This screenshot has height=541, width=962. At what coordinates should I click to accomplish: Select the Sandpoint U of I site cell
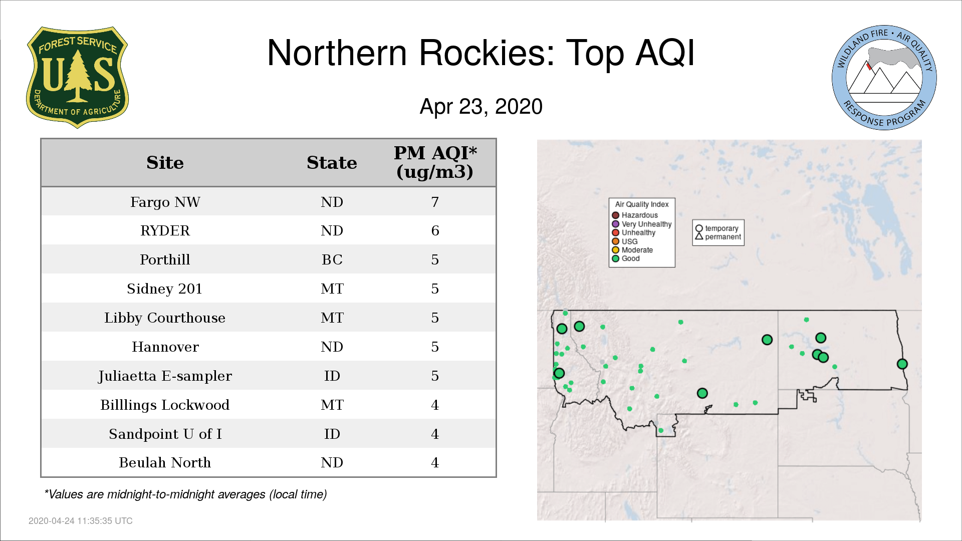[165, 434]
